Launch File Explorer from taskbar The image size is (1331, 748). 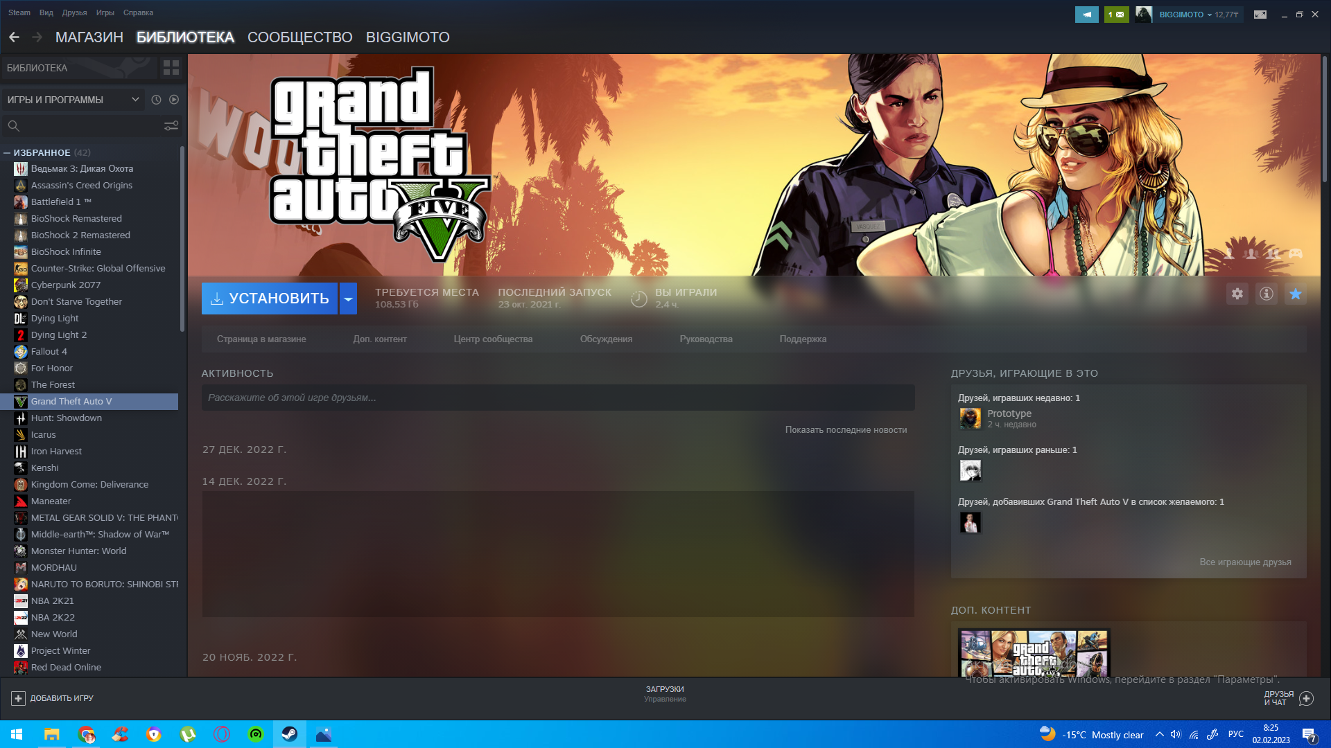point(52,734)
